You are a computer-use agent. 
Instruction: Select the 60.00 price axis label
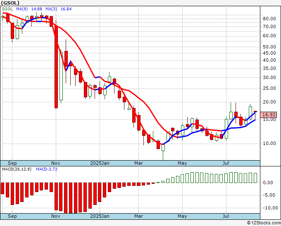click(x=269, y=36)
